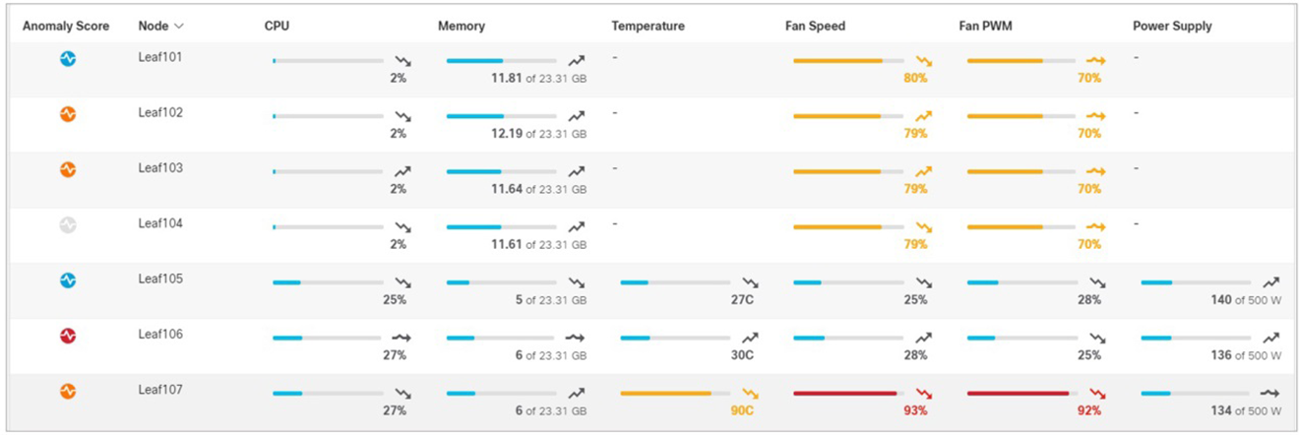The image size is (1299, 435).
Task: Click the orange anomaly score icon for Leaf107
Action: [67, 392]
